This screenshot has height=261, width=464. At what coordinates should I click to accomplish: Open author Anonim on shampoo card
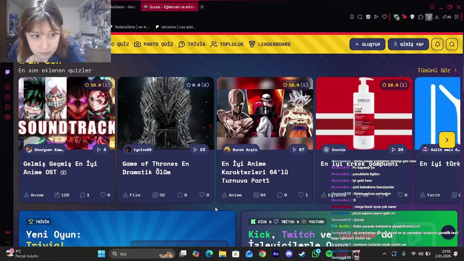point(334,150)
